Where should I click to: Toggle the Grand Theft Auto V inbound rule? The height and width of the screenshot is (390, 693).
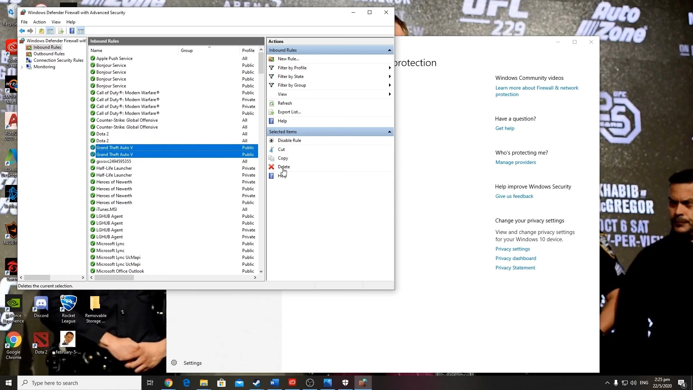pos(289,140)
